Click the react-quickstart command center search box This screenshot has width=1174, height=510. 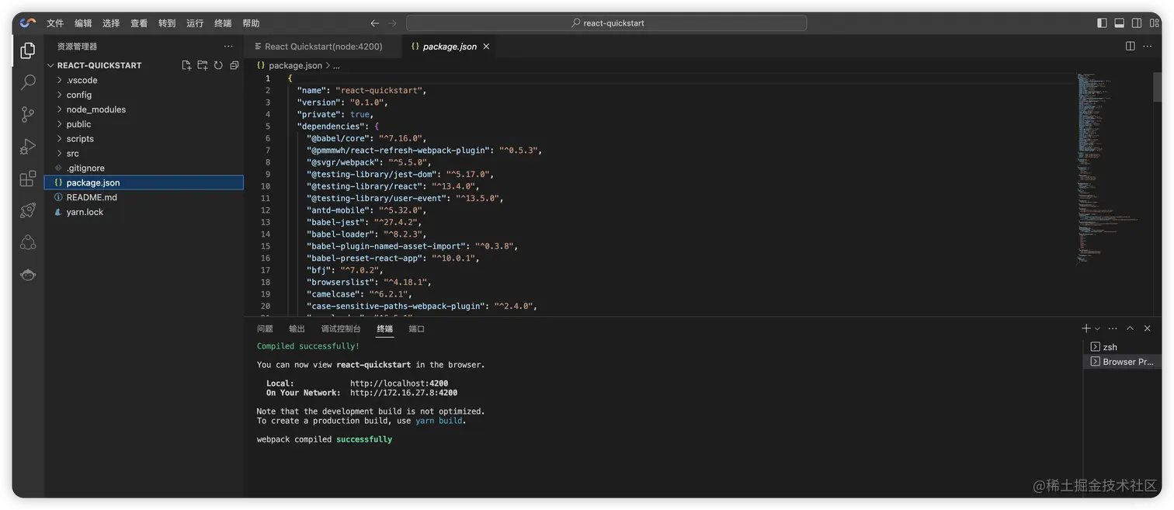606,23
